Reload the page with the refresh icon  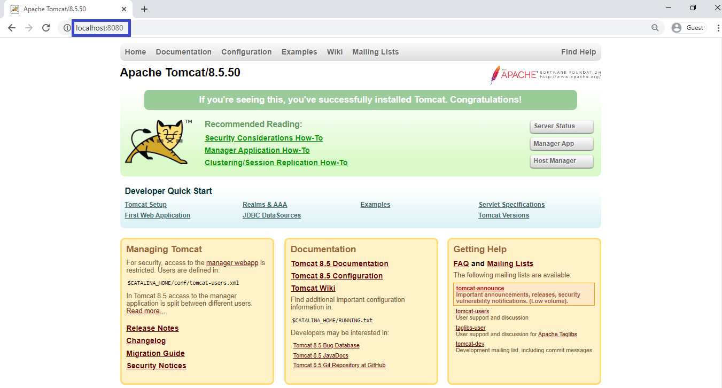[46, 28]
